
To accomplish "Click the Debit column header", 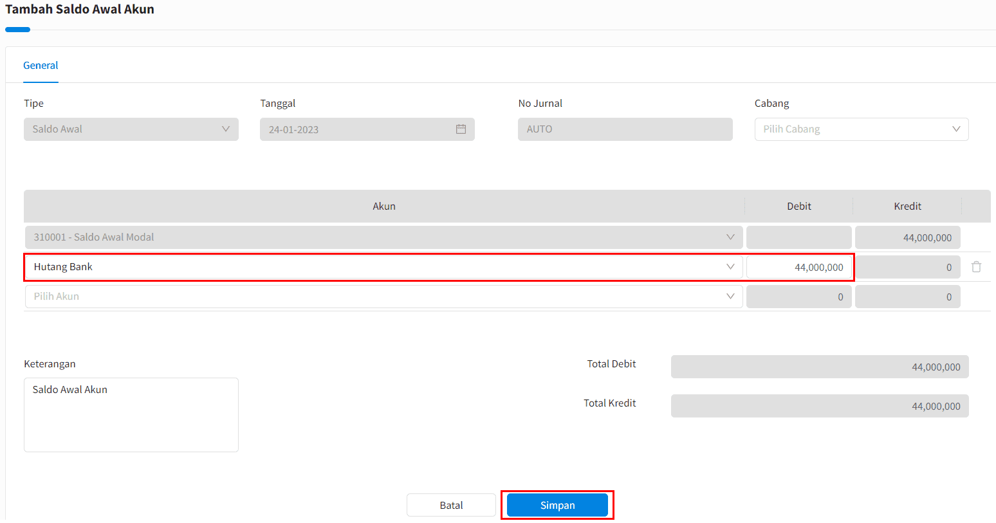I will 799,206.
